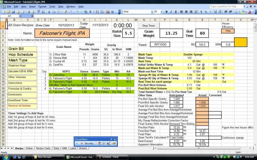The height and width of the screenshot is (160, 257).
Task: Open the Data menu
Action: 61,7
